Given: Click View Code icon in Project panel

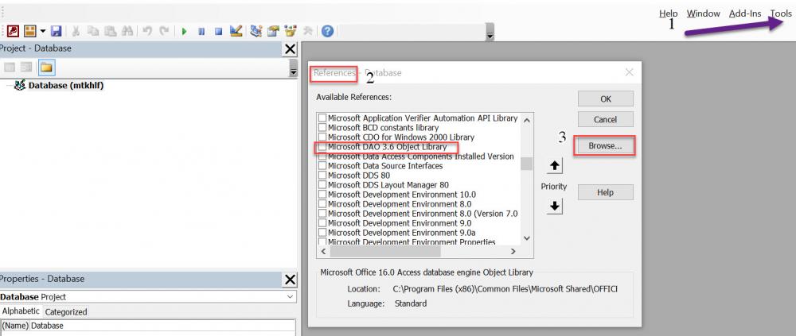Looking at the screenshot, I should [9, 68].
